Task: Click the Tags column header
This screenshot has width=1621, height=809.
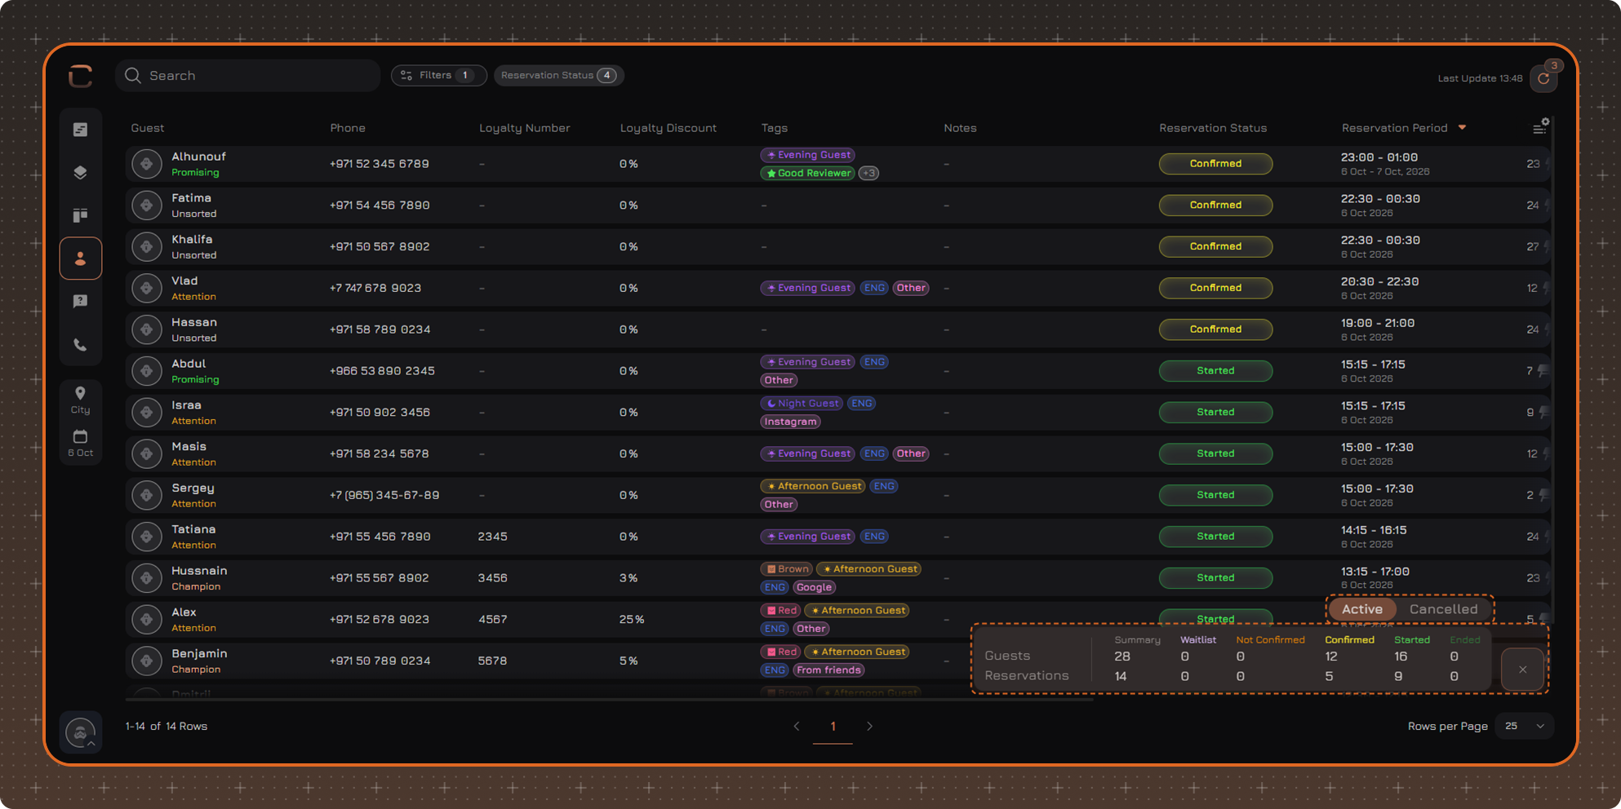Action: coord(774,128)
